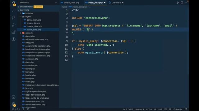Image resolution: width=199 pixels, height=111 pixels.
Task: Click 'Data Inserted...' string on line 10
Action: (x=99, y=45)
